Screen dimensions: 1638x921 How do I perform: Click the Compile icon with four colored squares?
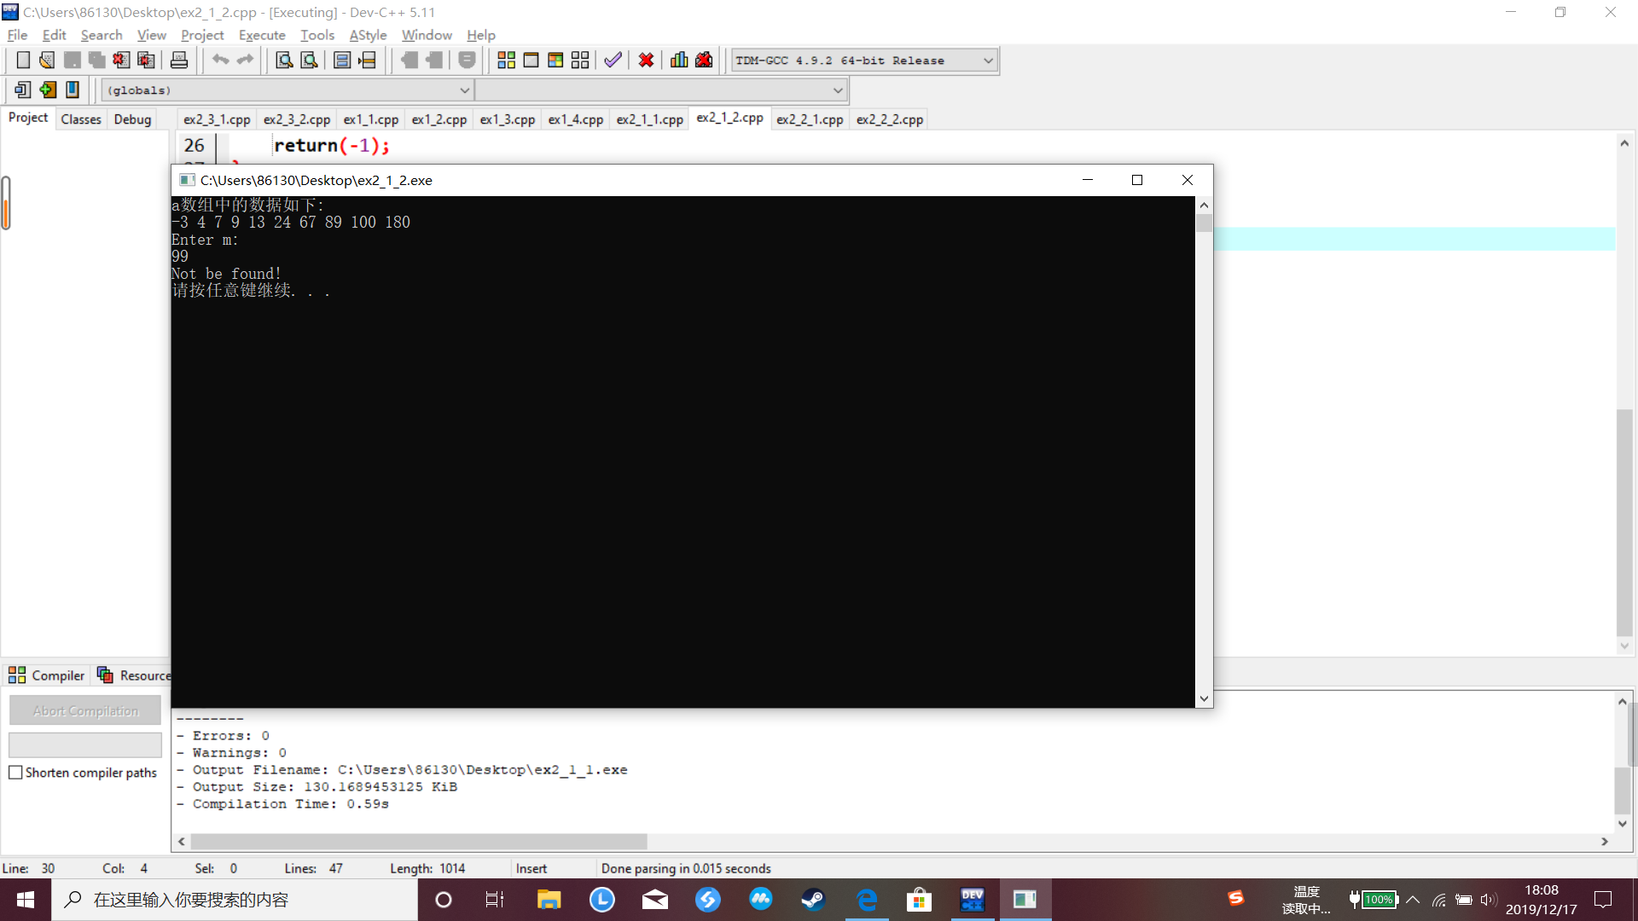click(506, 61)
